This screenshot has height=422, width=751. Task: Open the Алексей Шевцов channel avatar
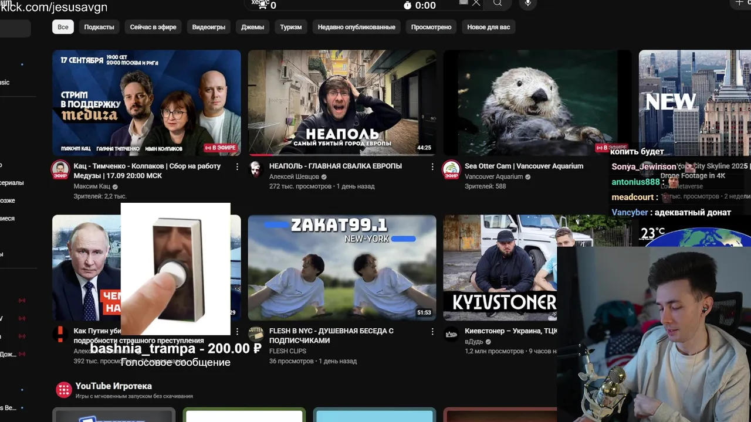pyautogui.click(x=255, y=169)
